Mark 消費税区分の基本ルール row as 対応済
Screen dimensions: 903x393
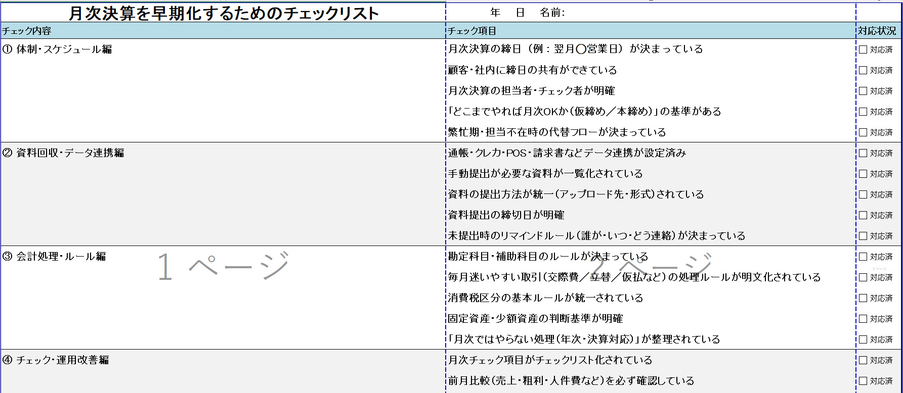click(863, 298)
